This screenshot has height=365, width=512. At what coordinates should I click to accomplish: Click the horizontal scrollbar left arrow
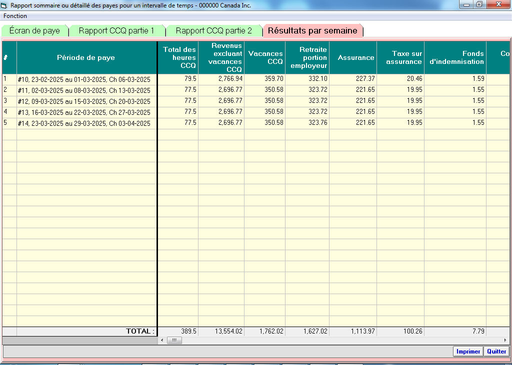pyautogui.click(x=161, y=340)
